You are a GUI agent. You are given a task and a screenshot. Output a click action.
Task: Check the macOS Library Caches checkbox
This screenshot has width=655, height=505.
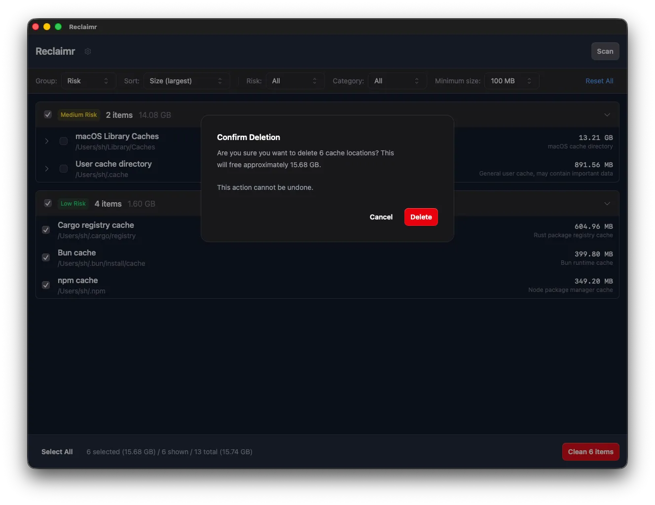tap(63, 141)
